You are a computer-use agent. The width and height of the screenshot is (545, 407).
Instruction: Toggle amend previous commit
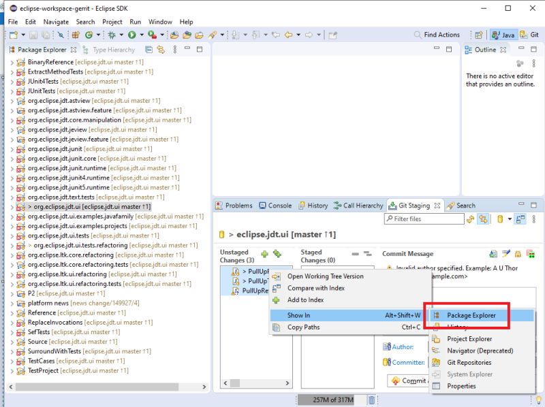[x=492, y=253]
